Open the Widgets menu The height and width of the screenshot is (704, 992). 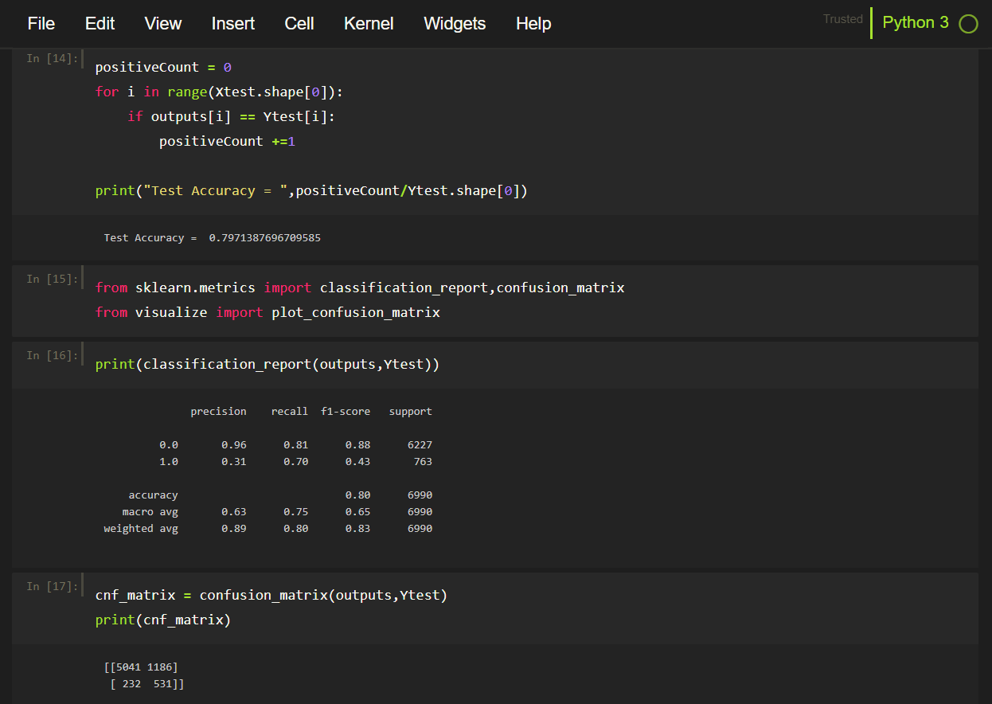[455, 24]
